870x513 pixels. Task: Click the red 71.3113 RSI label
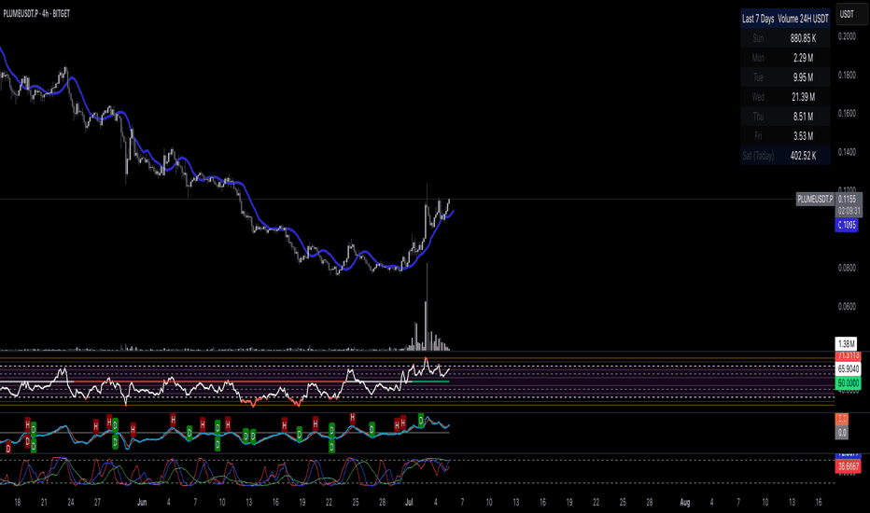click(x=848, y=356)
